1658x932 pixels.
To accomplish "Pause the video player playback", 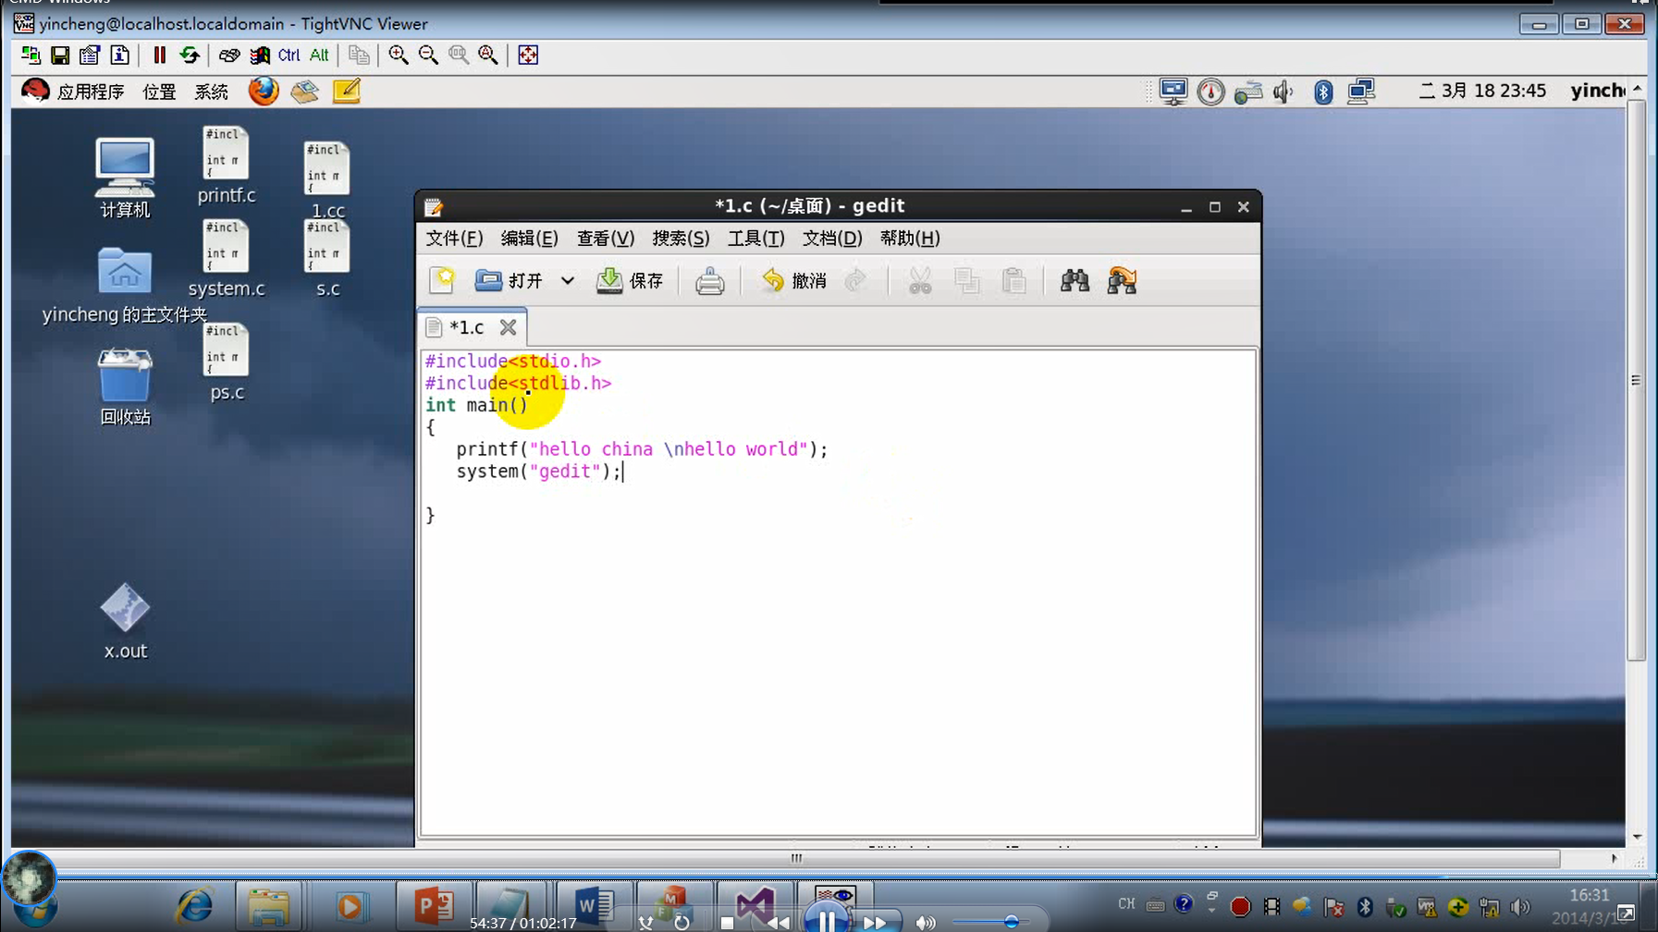I will [x=826, y=920].
